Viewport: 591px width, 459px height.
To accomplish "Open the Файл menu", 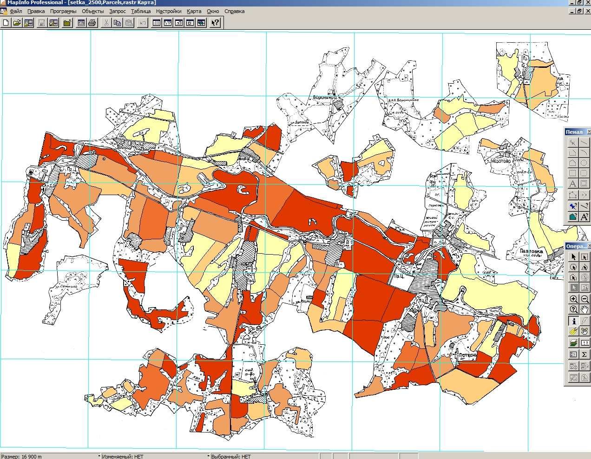I will (16, 11).
